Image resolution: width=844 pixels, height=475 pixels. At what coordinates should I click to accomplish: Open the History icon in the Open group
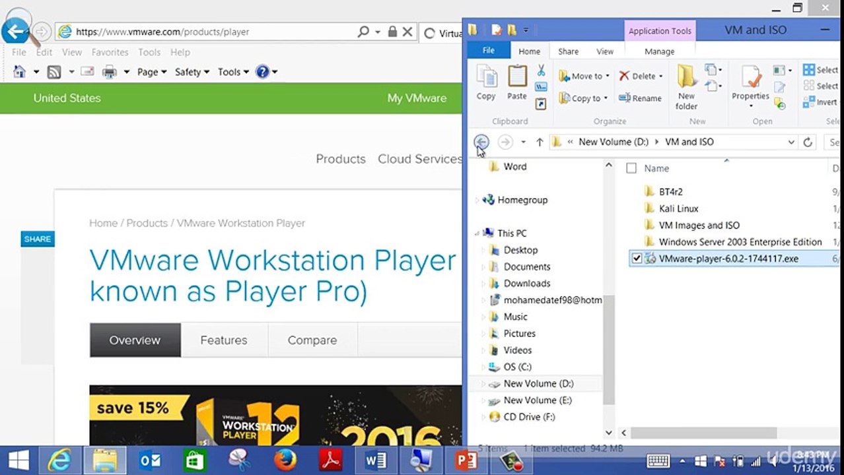(780, 104)
